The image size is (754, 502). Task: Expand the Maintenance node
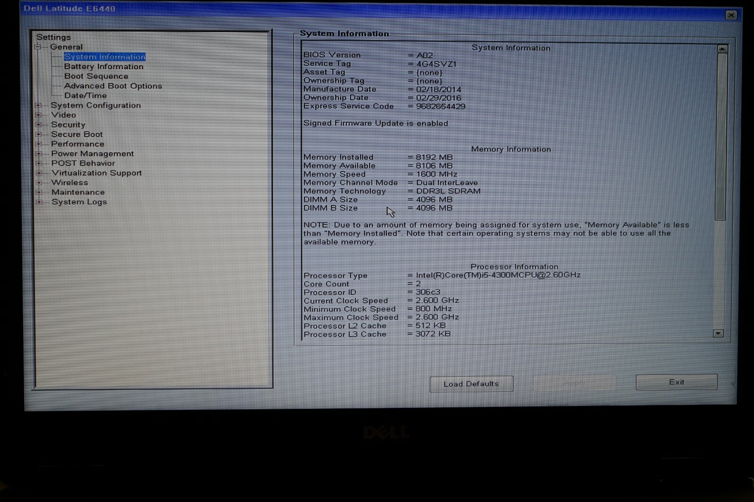click(x=39, y=192)
